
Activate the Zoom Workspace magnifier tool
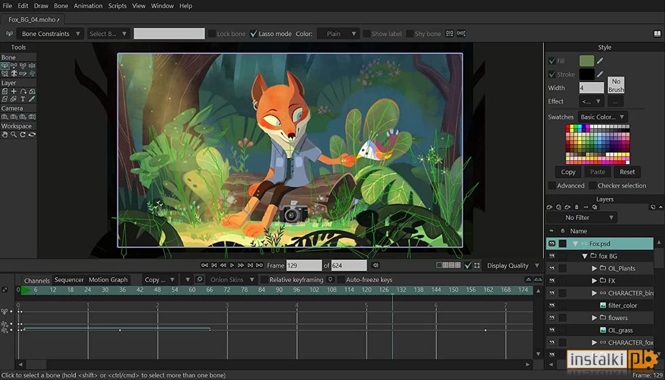[14, 134]
